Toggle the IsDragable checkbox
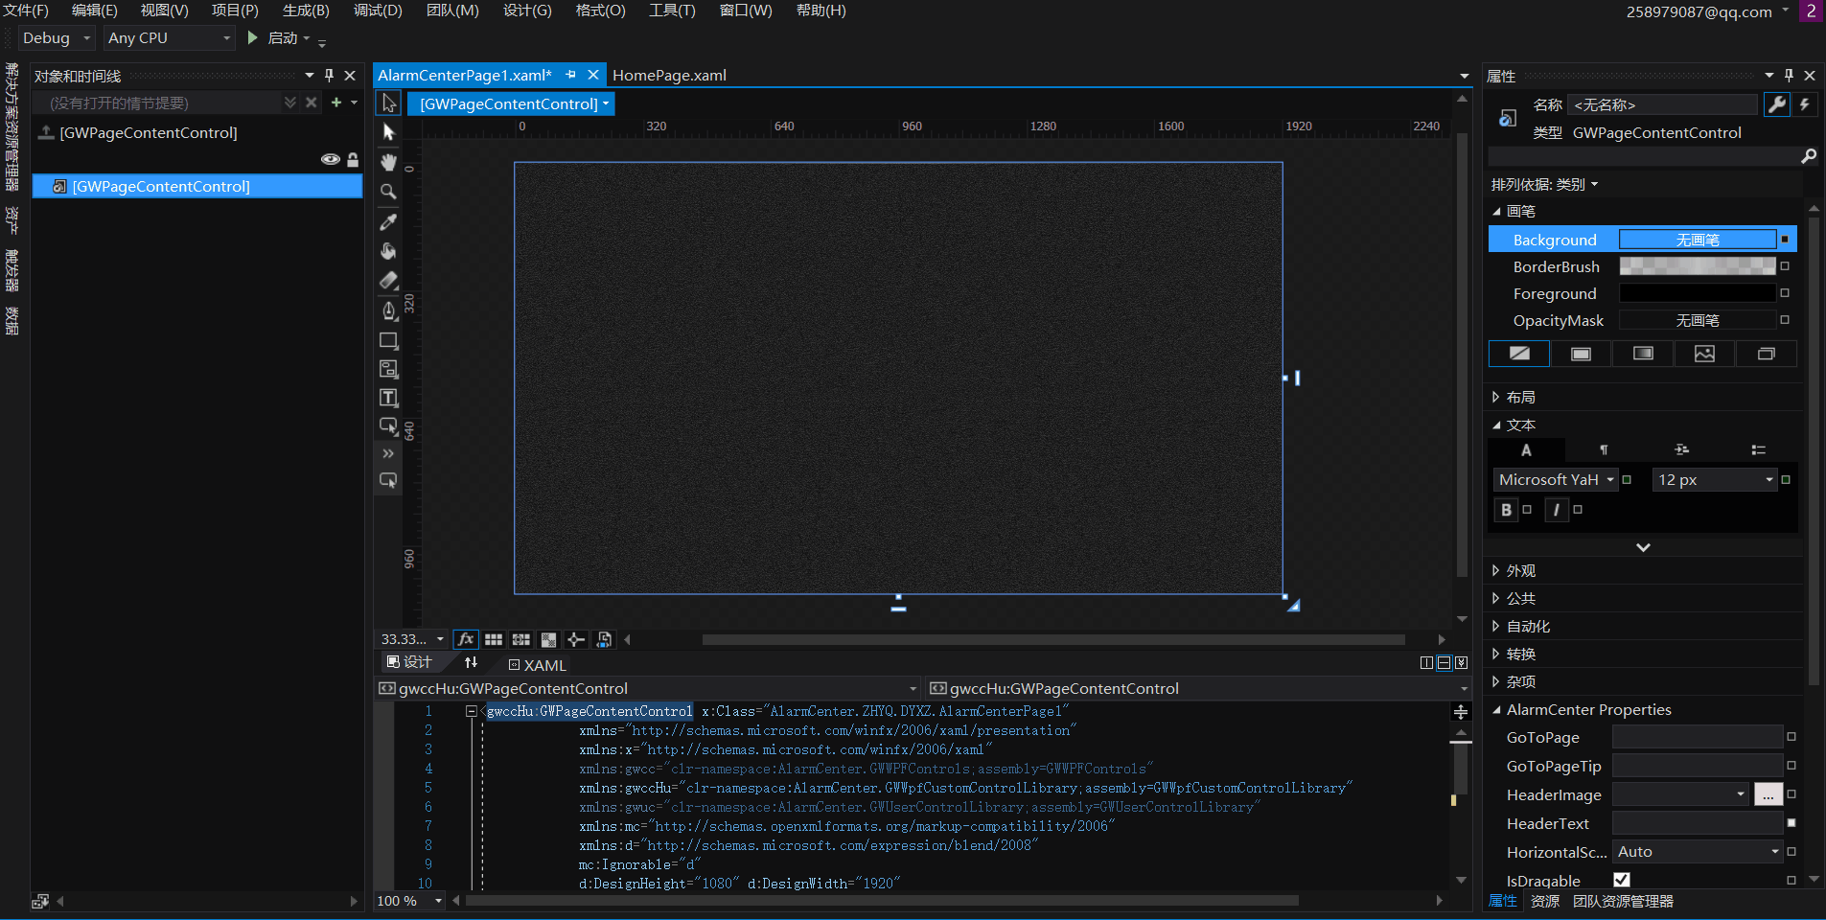This screenshot has width=1826, height=920. (1622, 880)
